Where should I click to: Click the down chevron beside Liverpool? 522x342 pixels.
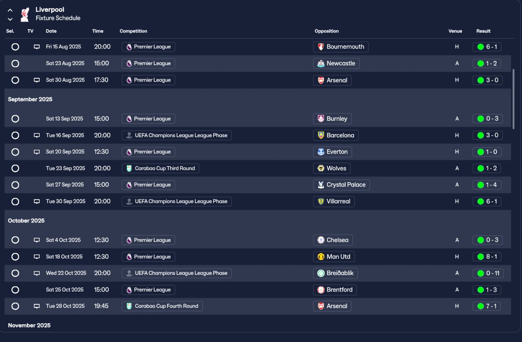(10, 19)
